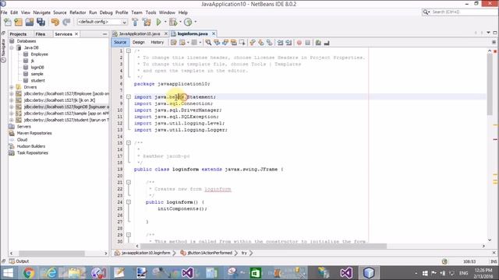Open Internet Explorer from the taskbar
This screenshot has width=499, height=280.
pos(50,273)
